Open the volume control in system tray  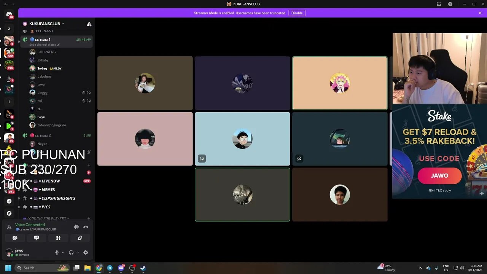[462, 268]
